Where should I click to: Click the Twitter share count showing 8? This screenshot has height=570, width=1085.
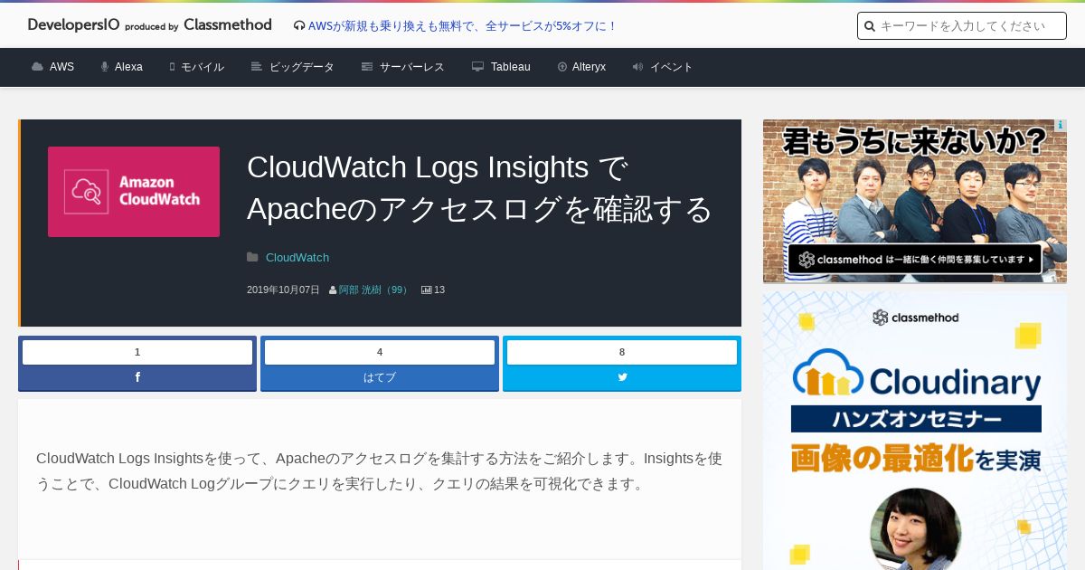click(x=622, y=352)
